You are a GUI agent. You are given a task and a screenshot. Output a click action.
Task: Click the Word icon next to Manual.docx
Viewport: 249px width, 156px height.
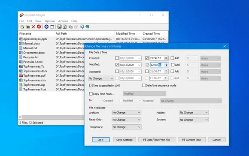[21, 43]
